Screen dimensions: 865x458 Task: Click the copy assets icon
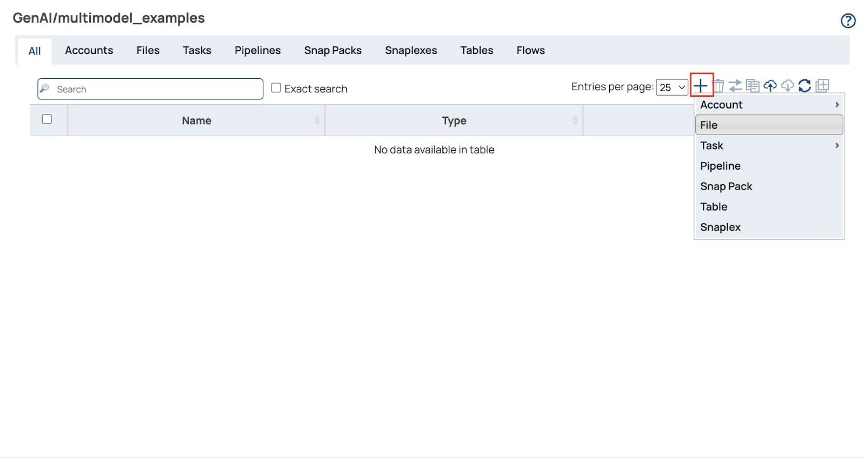coord(753,85)
